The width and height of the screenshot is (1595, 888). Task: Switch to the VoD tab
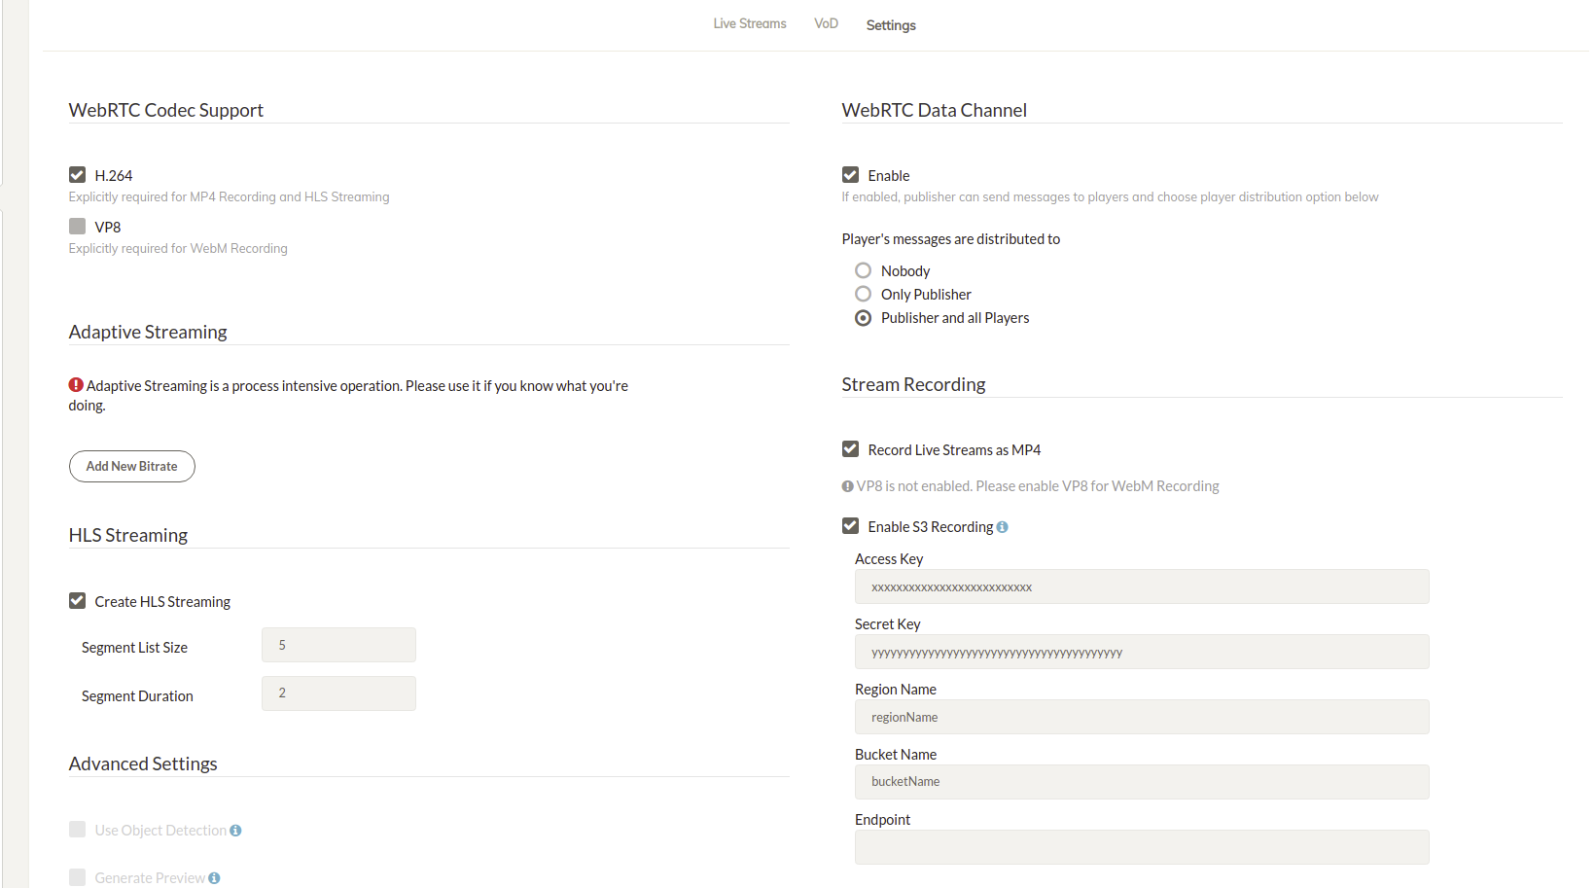tap(826, 23)
